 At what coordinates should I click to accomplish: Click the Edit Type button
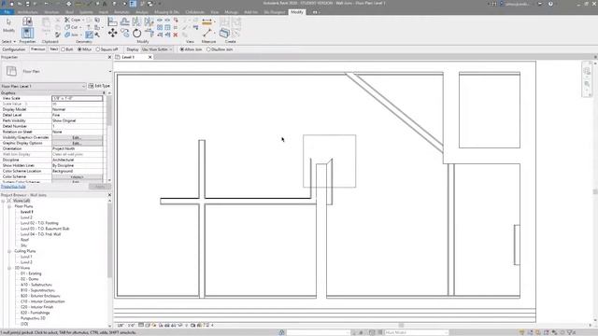pos(99,86)
